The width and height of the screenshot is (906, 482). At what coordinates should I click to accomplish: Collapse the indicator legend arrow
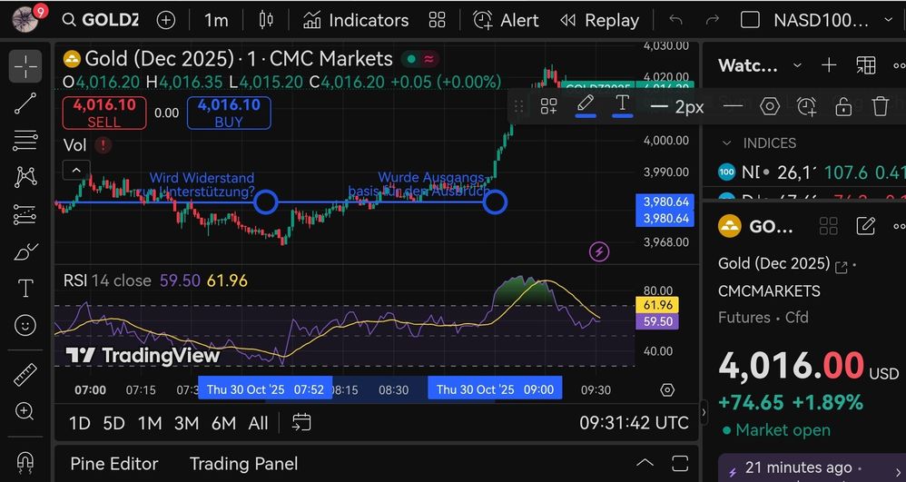[76, 170]
